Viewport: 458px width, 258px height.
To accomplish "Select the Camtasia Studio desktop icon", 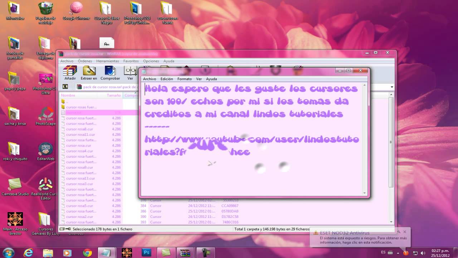I will (x=15, y=187).
